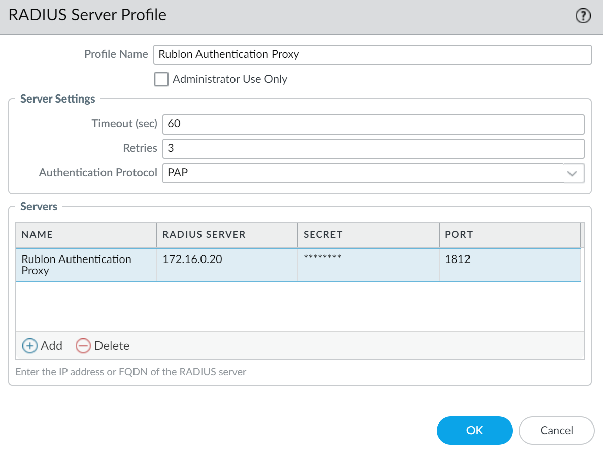Viewport: 603px width, 456px height.
Task: Confirm the profile with OK
Action: coord(474,431)
